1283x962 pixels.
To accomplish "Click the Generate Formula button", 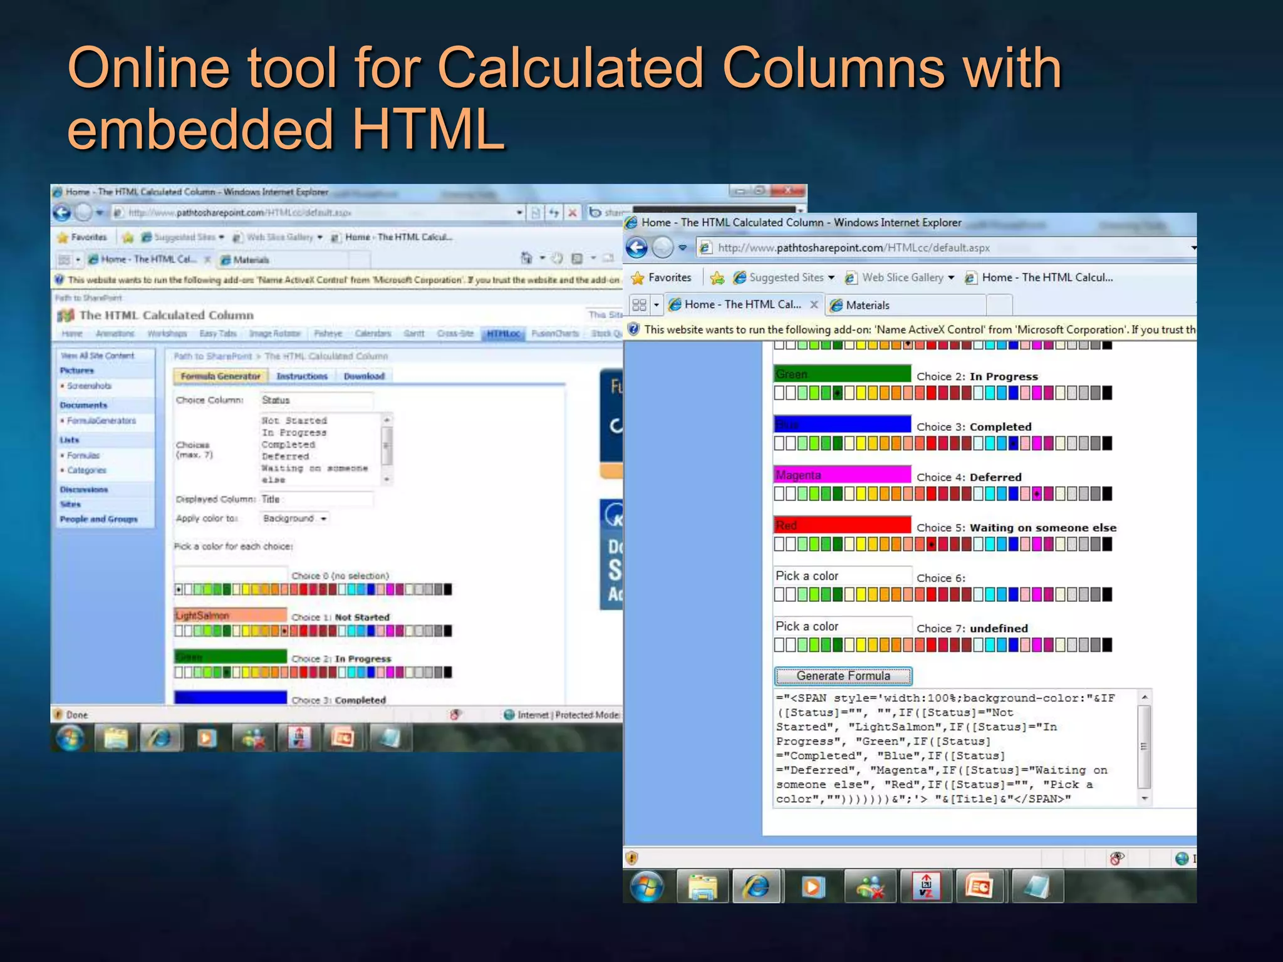I will [843, 676].
